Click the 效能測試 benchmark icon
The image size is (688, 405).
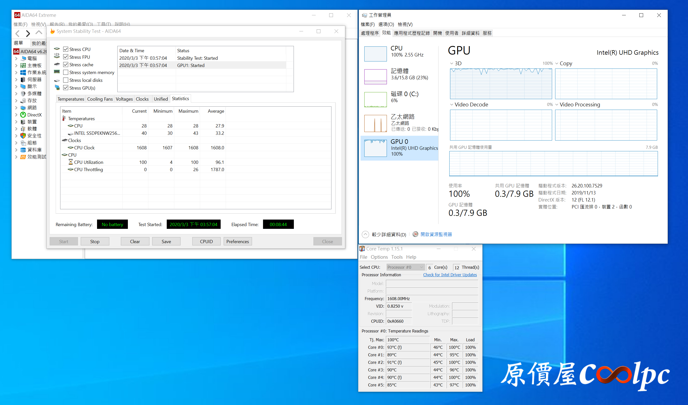[24, 157]
